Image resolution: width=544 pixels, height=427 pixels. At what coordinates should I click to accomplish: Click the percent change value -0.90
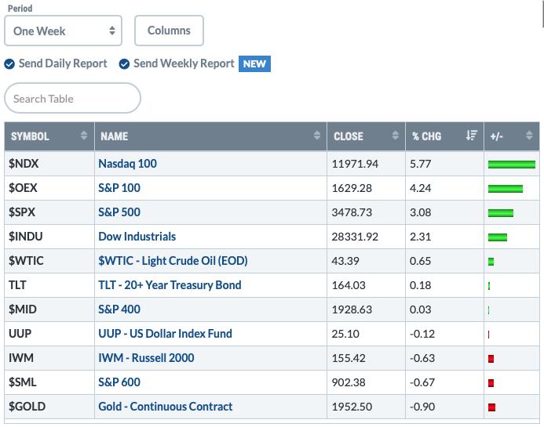point(422,407)
